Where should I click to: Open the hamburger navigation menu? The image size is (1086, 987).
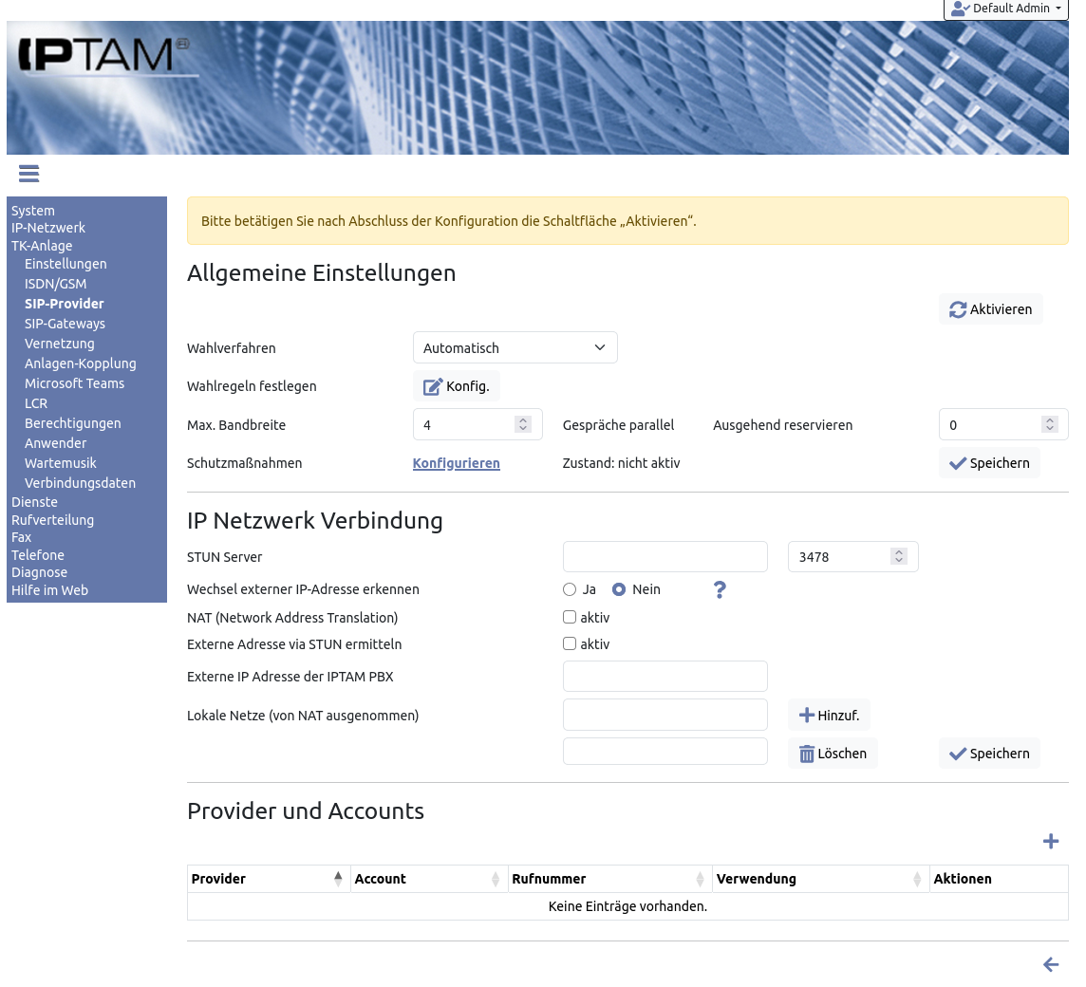click(28, 174)
